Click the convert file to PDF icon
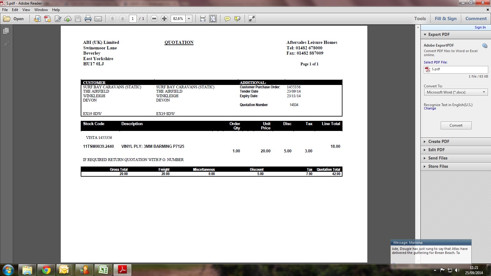The height and width of the screenshot is (276, 491). [x=37, y=19]
